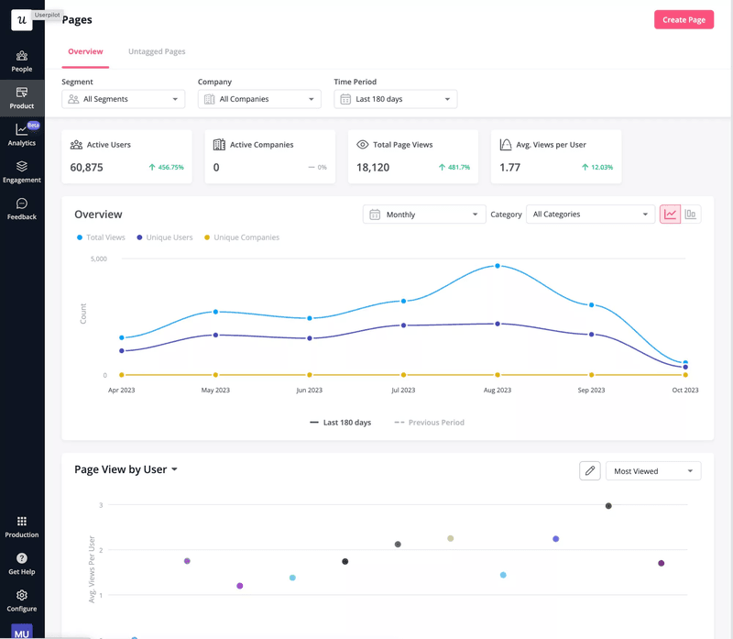Click the Create Page button
The height and width of the screenshot is (639, 733).
point(684,19)
